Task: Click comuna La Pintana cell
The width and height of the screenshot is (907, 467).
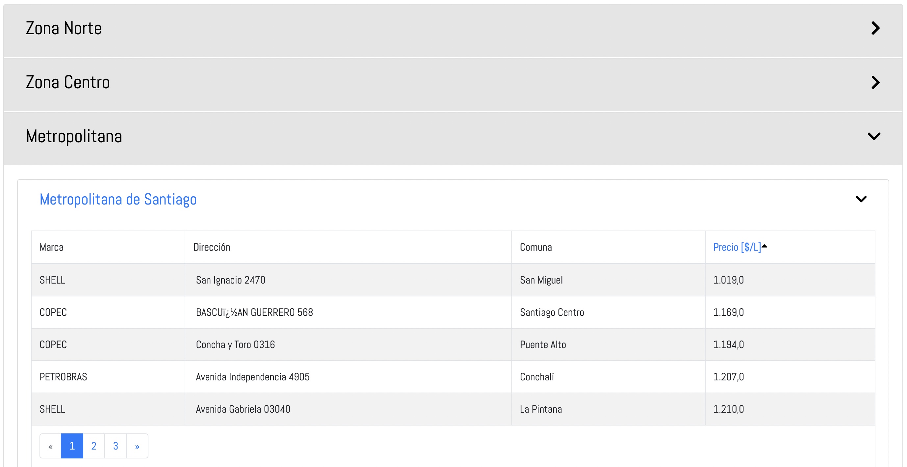Action: 541,410
